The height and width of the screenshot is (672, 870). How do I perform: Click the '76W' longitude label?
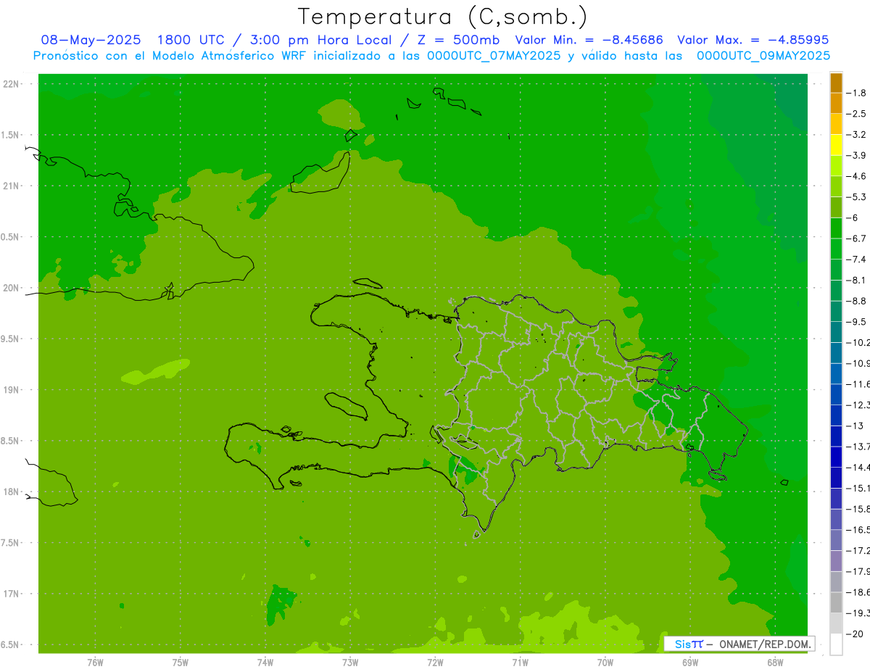95,663
